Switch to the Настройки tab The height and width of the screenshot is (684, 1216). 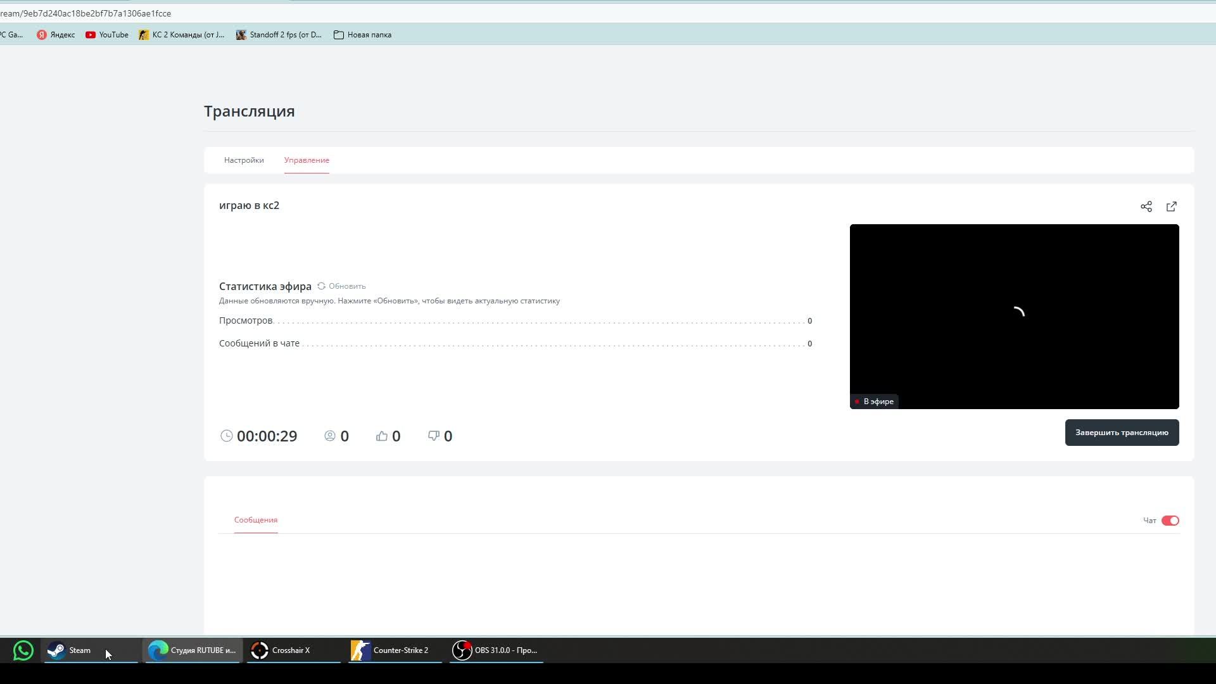pos(244,160)
